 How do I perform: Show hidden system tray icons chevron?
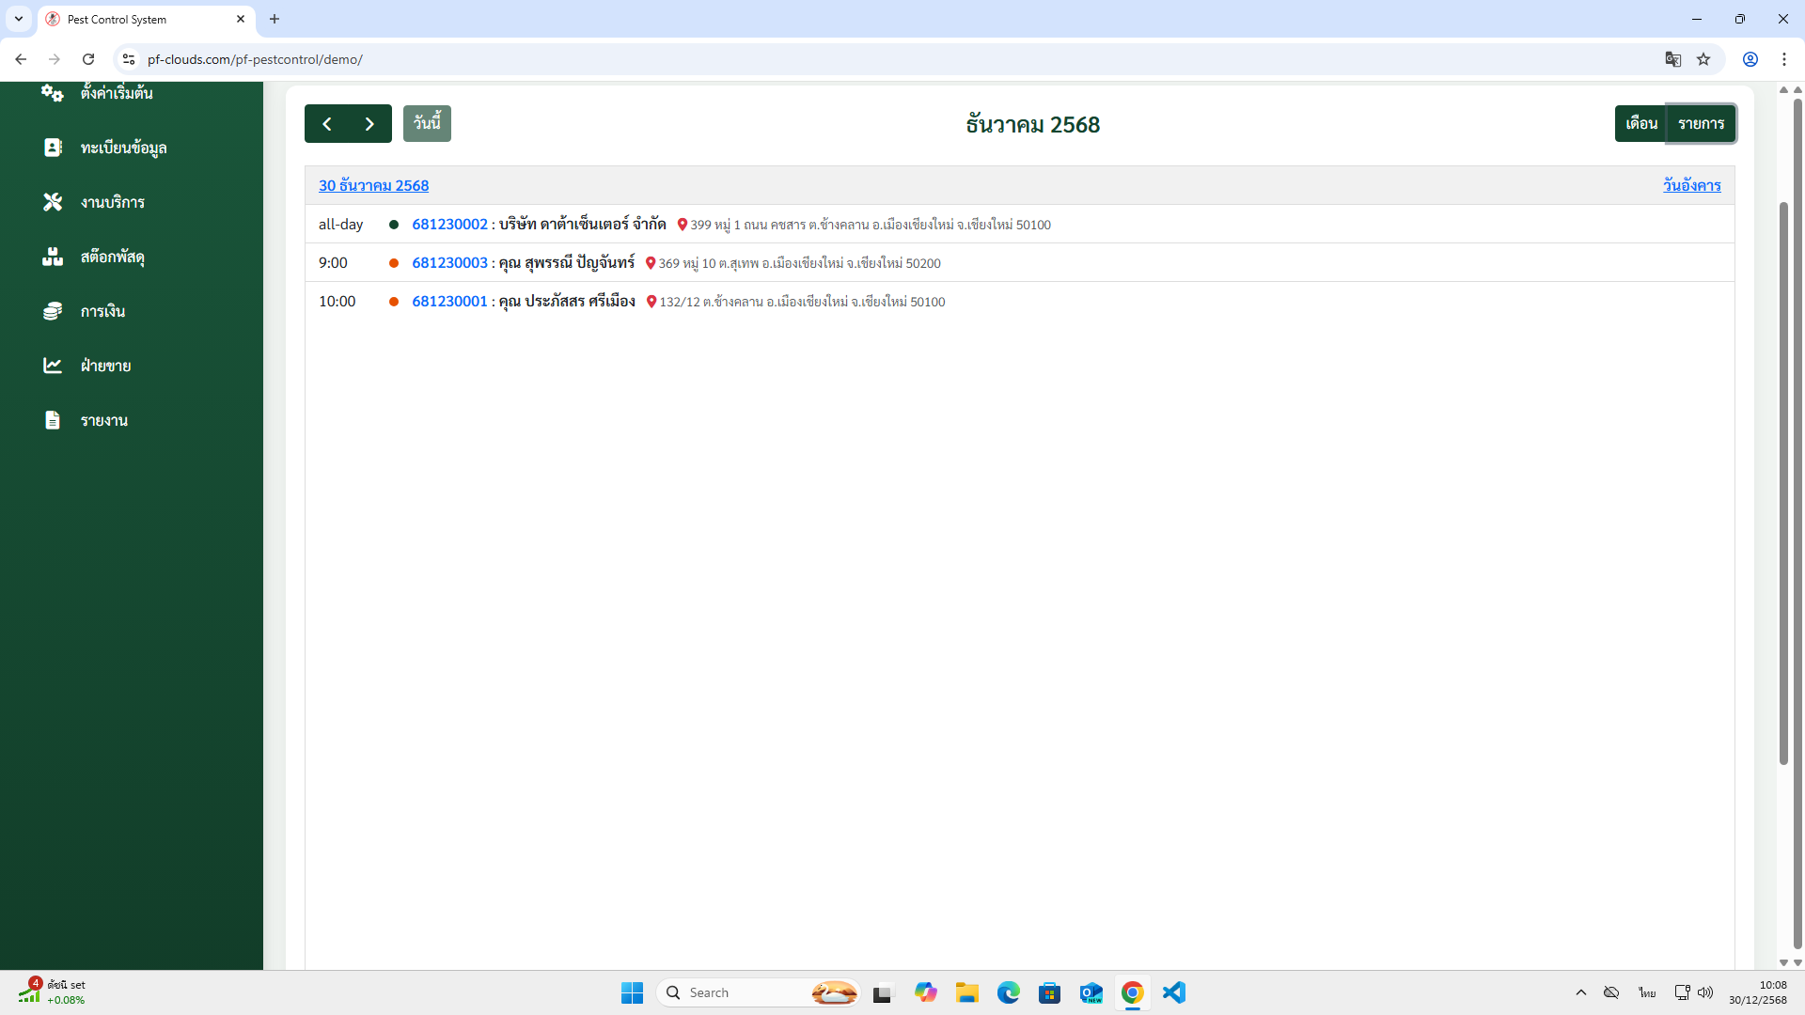click(x=1581, y=992)
